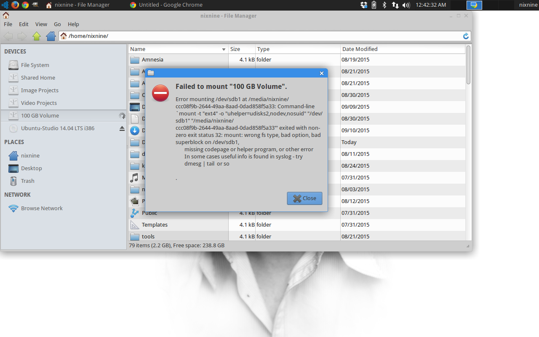539x337 pixels.
Task: Click the date 08/19/2015 for Amnesia
Action: pyautogui.click(x=355, y=60)
